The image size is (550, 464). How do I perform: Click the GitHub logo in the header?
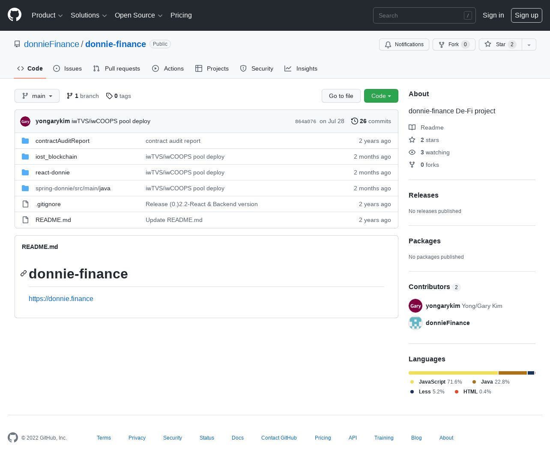pos(15,15)
